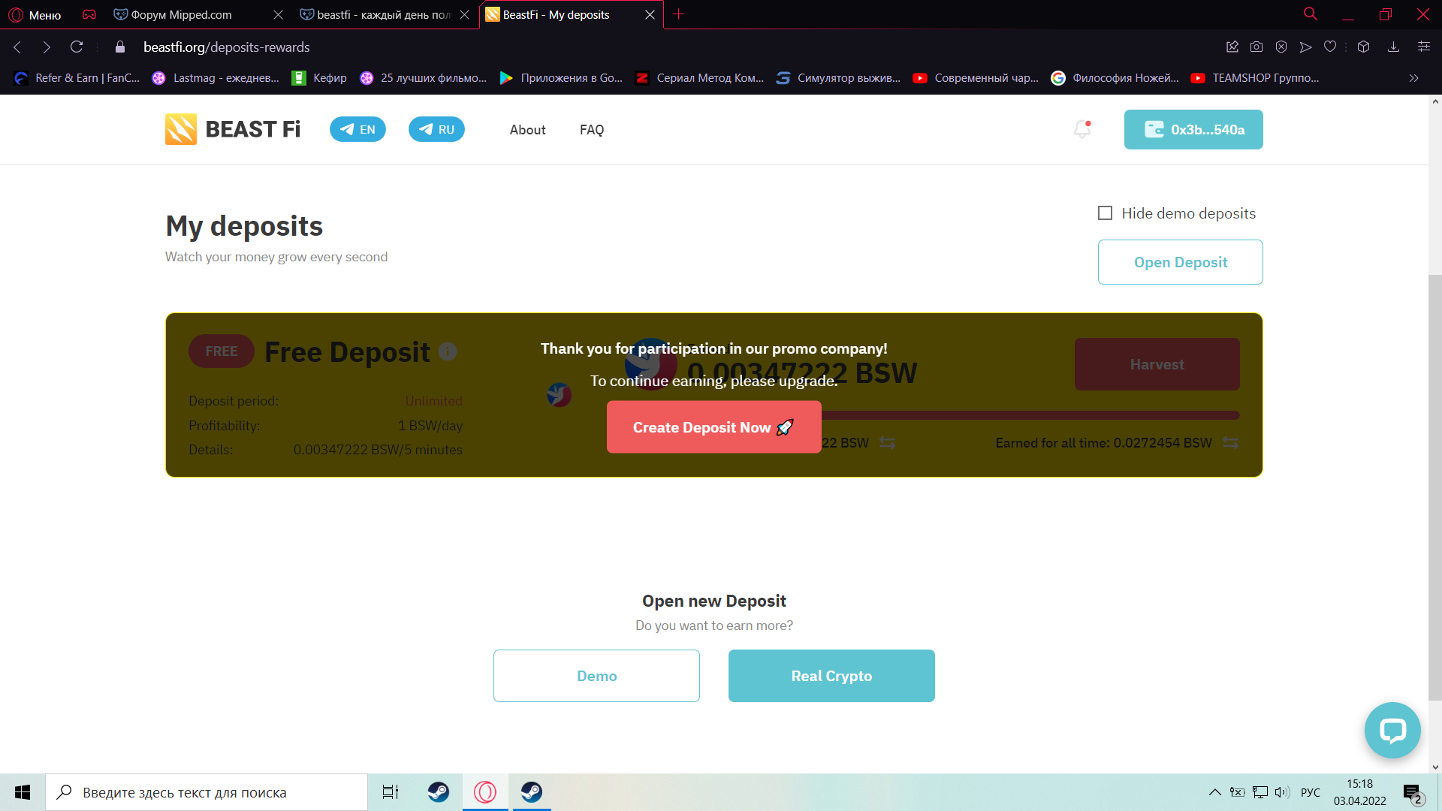Open Task View in the taskbar

pyautogui.click(x=391, y=792)
